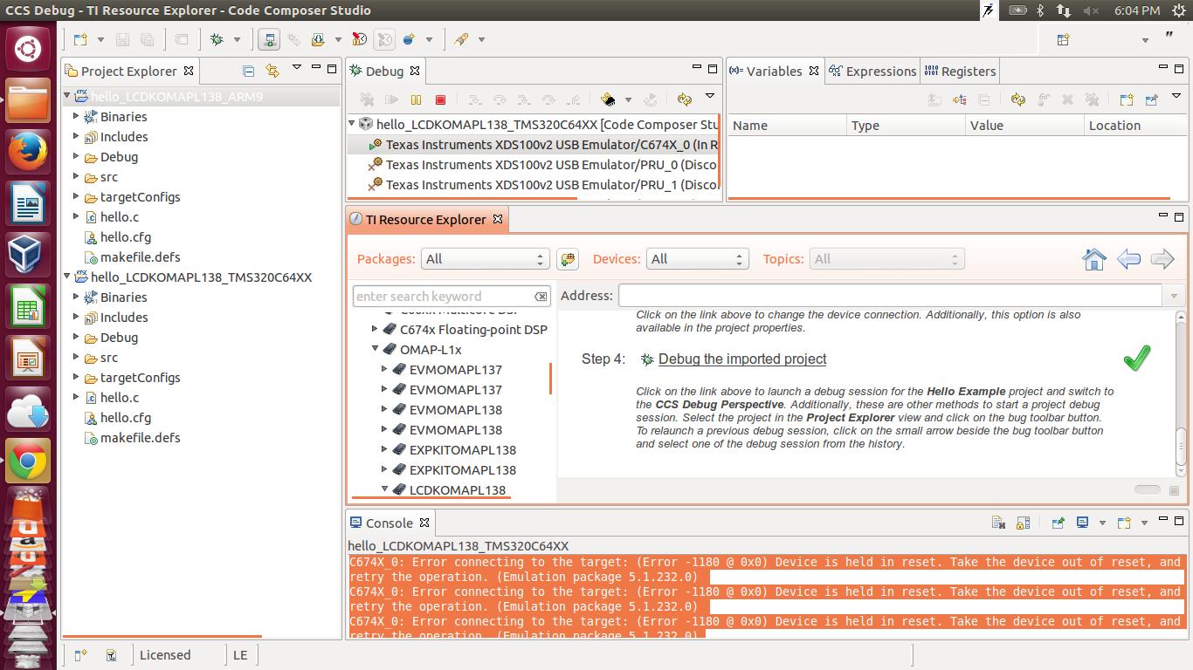This screenshot has height=670, width=1193.
Task: Open the Project Explorer view menu arrow
Action: click(x=296, y=67)
